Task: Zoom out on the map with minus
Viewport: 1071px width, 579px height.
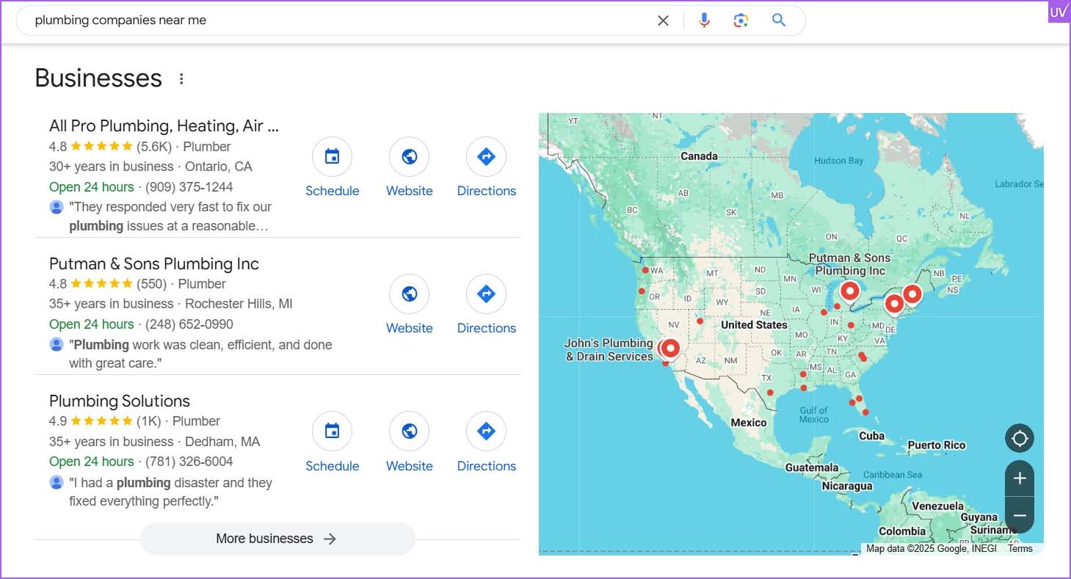Action: tap(1020, 515)
